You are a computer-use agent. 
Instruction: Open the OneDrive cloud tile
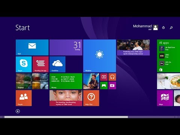click(57, 64)
